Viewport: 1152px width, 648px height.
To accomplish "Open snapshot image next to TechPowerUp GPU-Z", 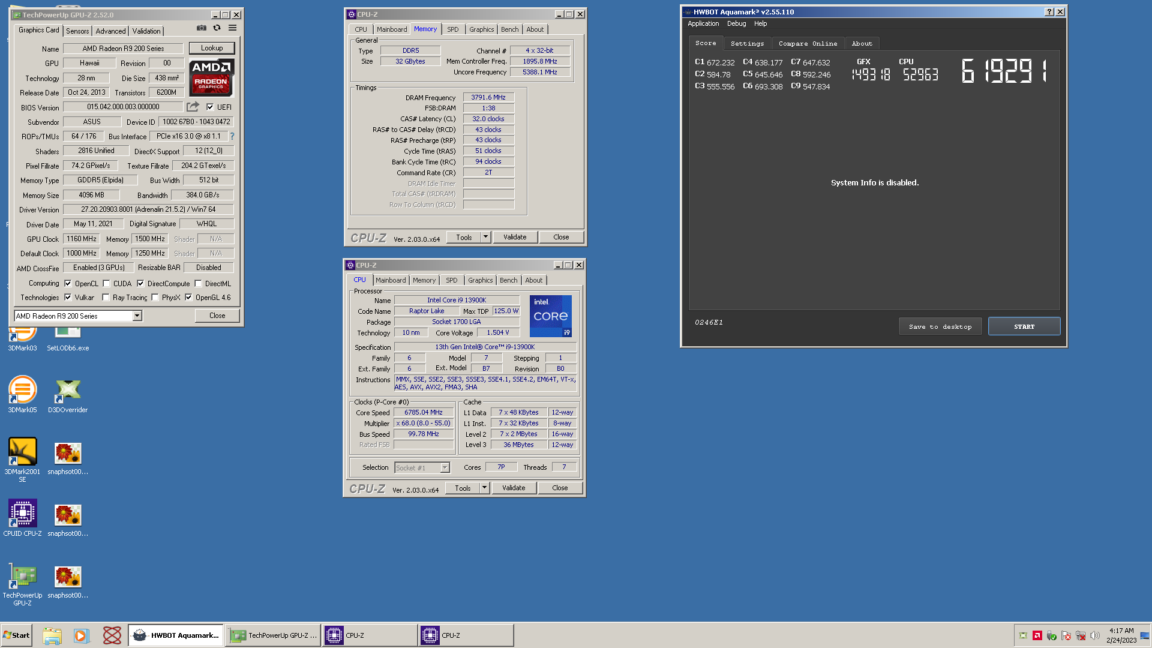I will pos(68,581).
